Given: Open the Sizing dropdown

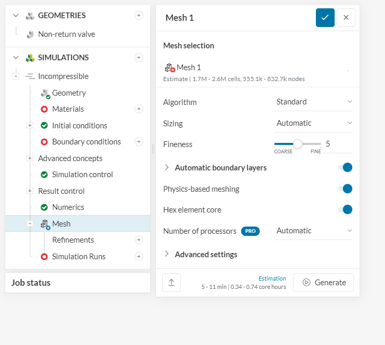Looking at the screenshot, I should [313, 123].
